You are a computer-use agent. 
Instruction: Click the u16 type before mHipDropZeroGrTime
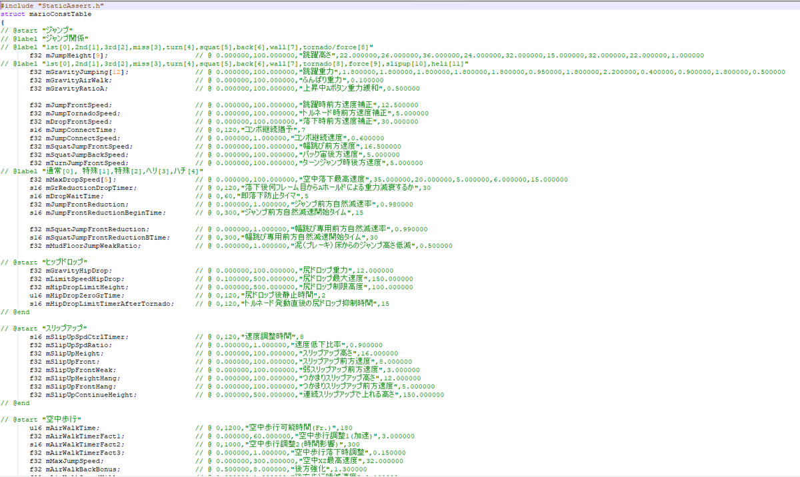[x=35, y=294]
